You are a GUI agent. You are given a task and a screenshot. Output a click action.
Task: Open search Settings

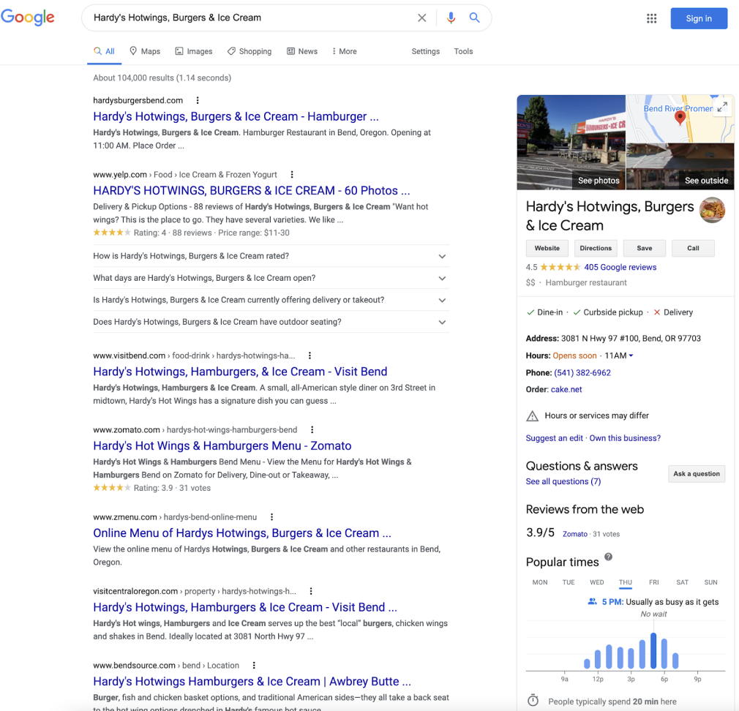tap(426, 51)
